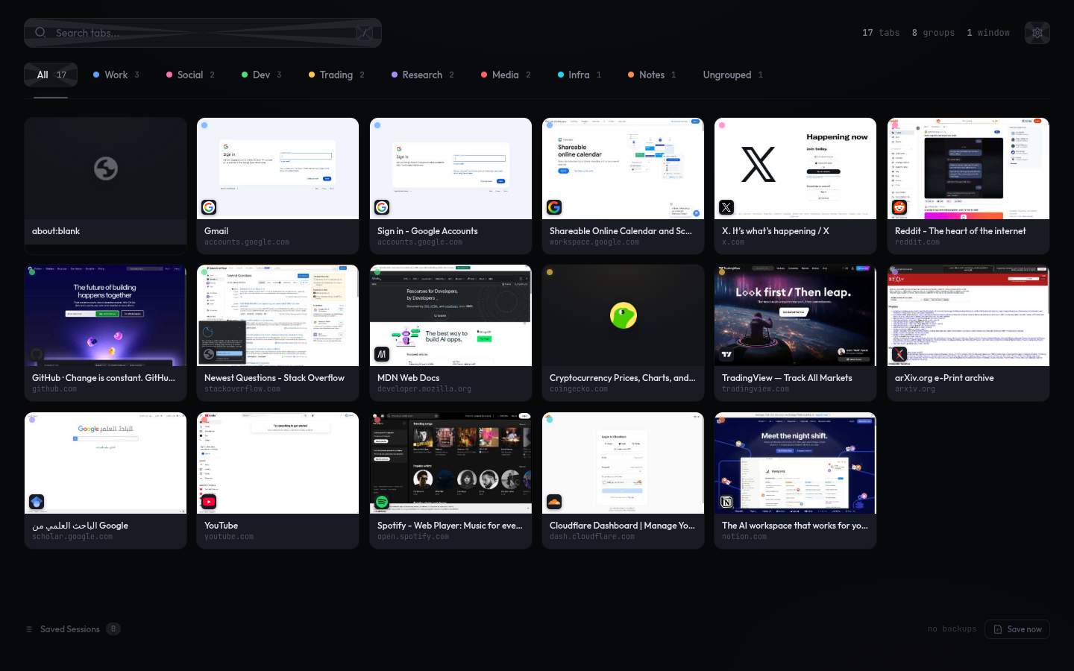Click the X favicon on the X tab
Screen dimensions: 1074x671
click(x=726, y=207)
